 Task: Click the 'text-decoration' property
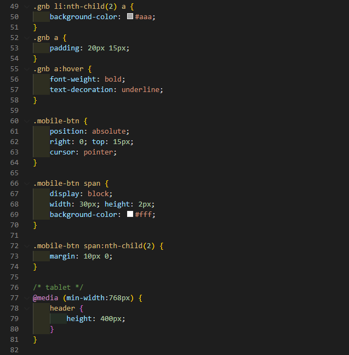(81, 90)
